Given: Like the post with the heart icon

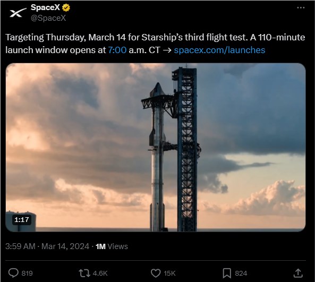Looking at the screenshot, I should coord(156,273).
